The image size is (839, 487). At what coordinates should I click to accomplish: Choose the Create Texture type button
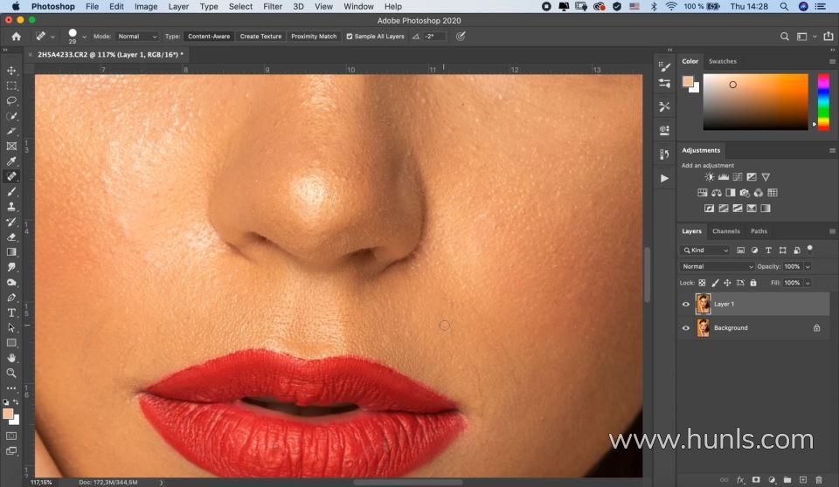[x=261, y=37]
